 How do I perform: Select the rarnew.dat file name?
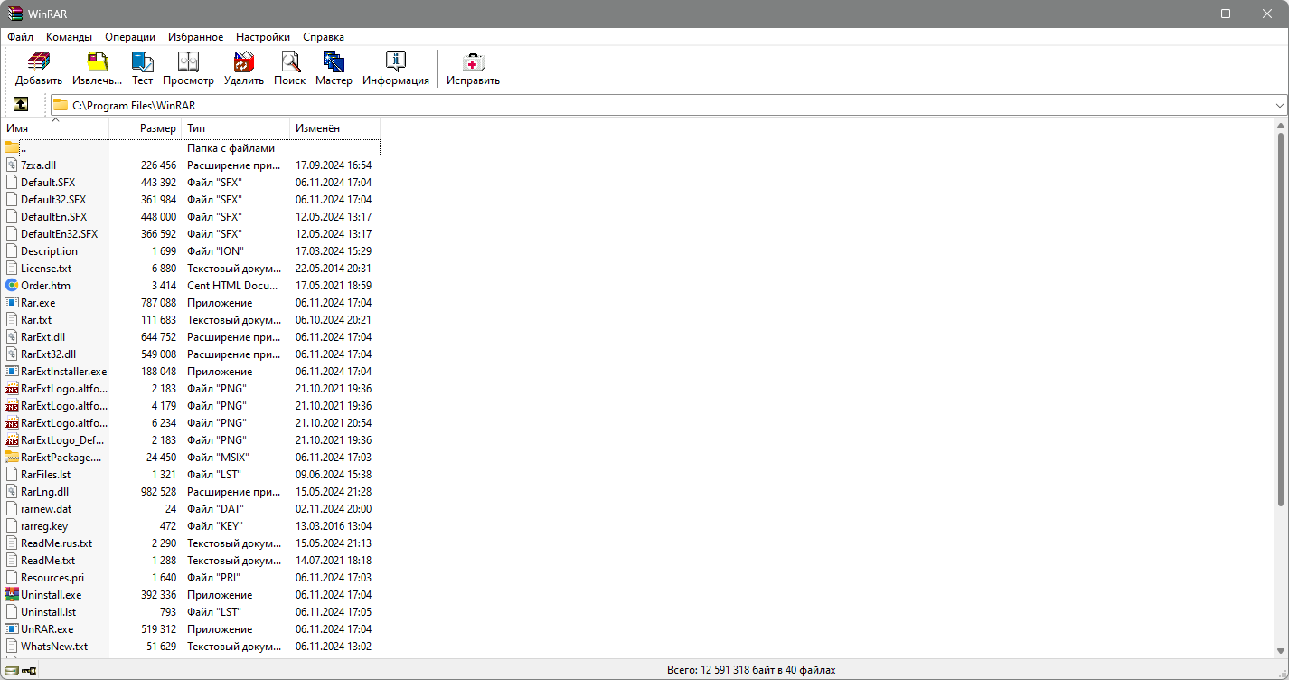click(x=46, y=509)
